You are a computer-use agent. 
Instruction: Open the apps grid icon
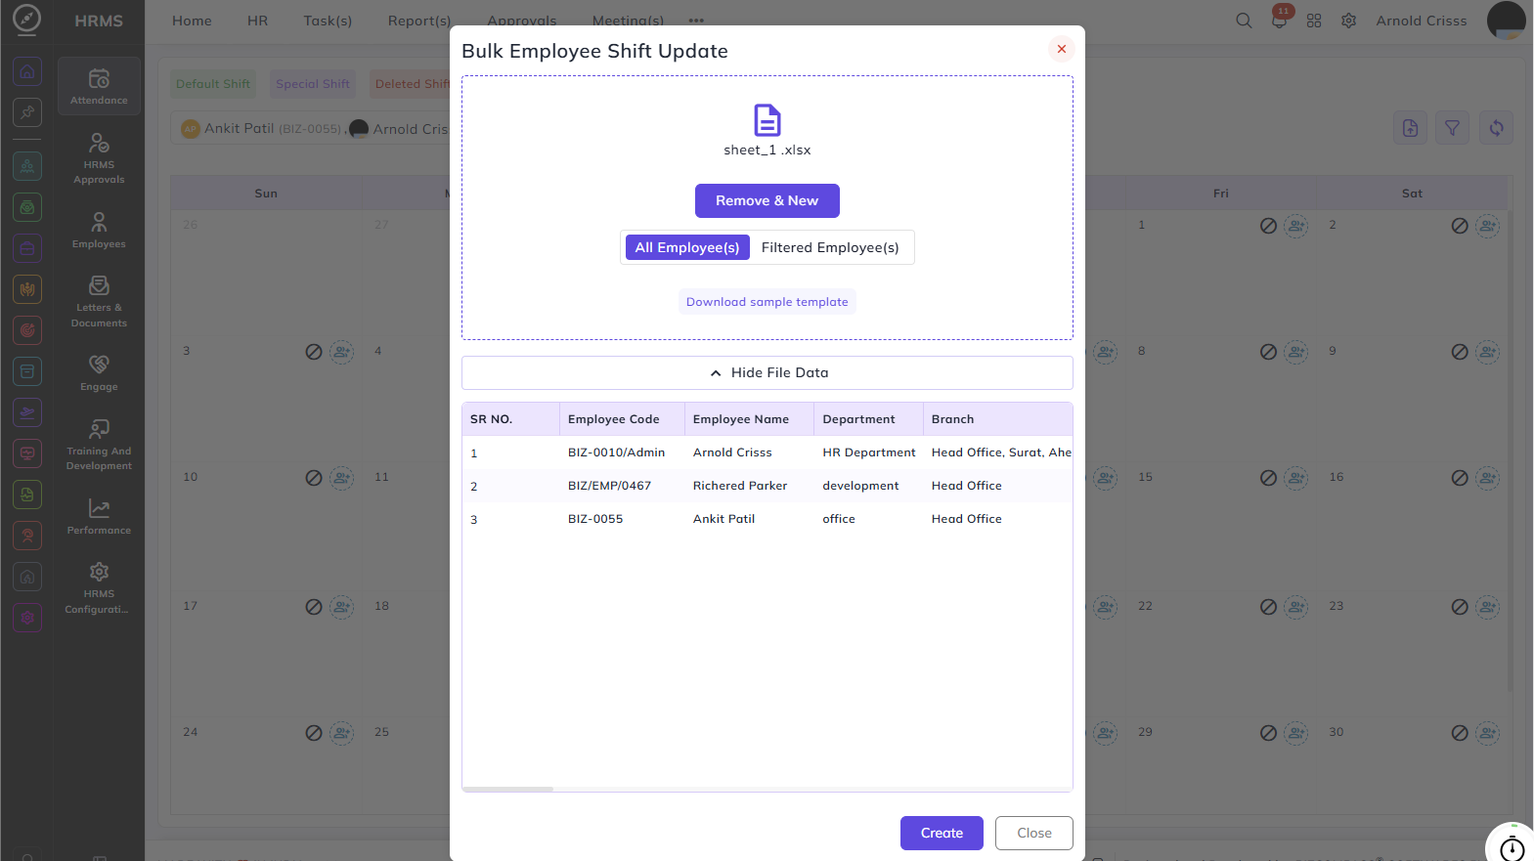pos(1314,21)
